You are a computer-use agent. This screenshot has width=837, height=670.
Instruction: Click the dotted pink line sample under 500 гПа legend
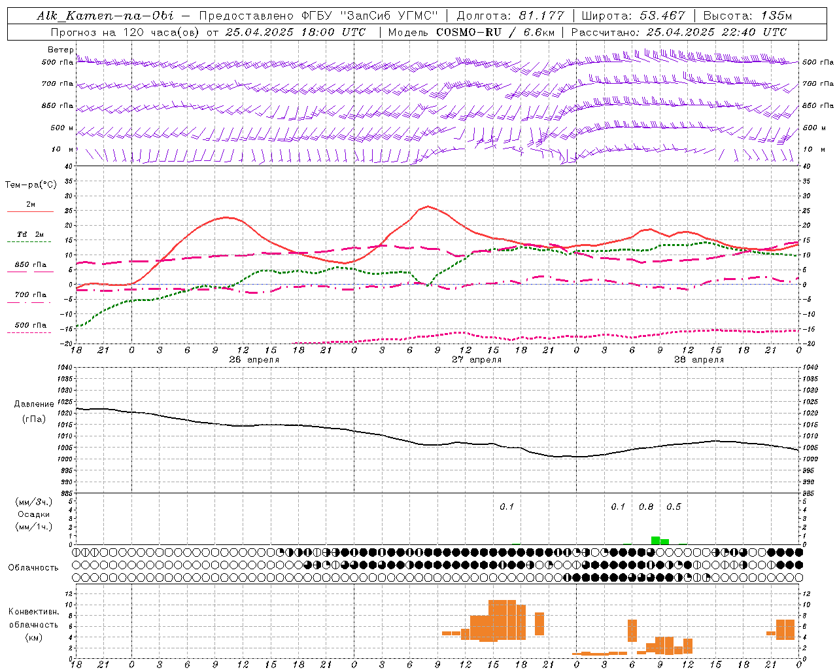[x=30, y=332]
